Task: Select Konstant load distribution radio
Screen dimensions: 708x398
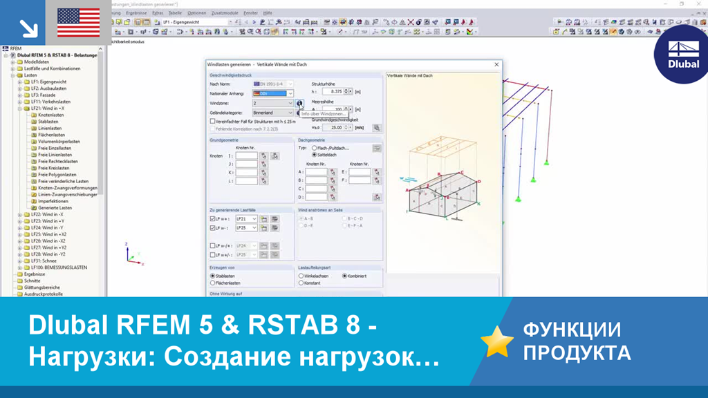Action: (x=301, y=283)
